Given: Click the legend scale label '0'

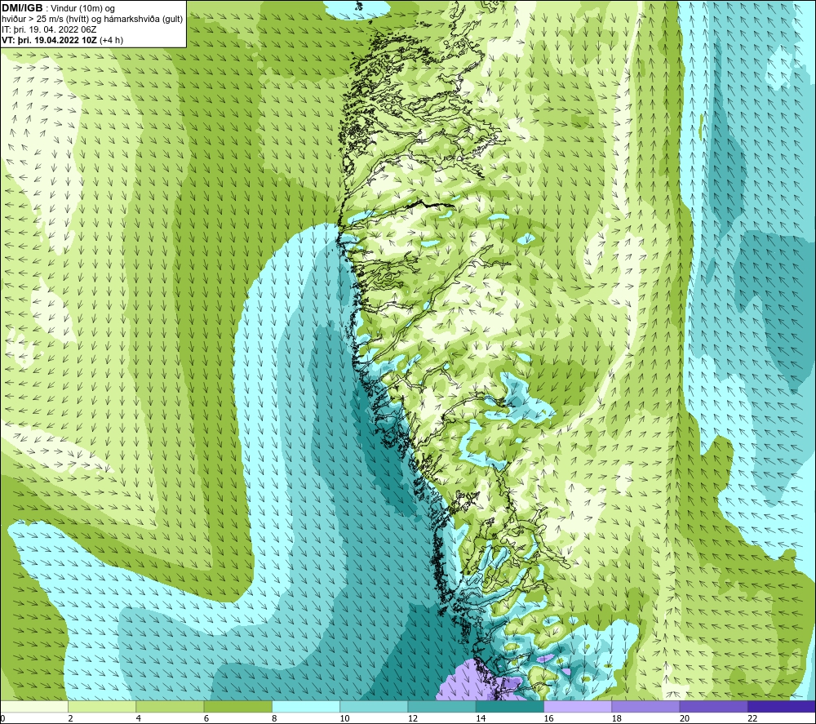Looking at the screenshot, I should [2, 719].
